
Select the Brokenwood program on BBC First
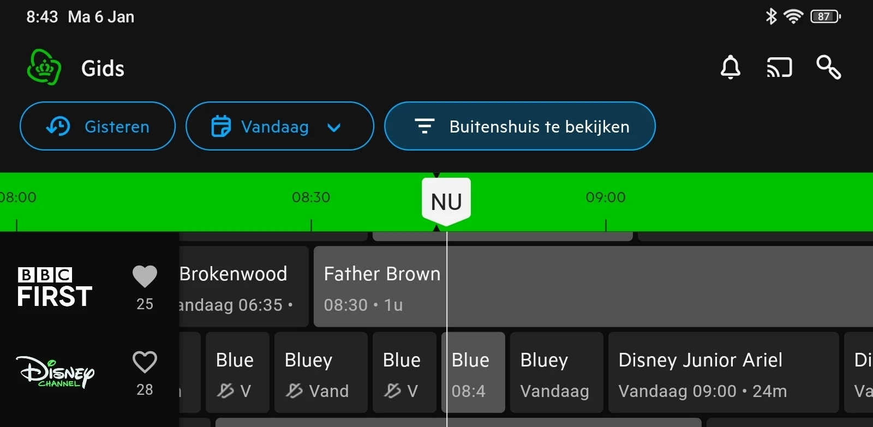click(x=243, y=287)
